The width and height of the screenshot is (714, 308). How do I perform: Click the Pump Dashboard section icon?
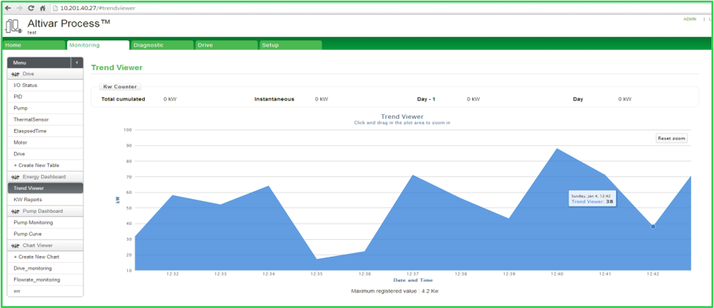tap(16, 211)
